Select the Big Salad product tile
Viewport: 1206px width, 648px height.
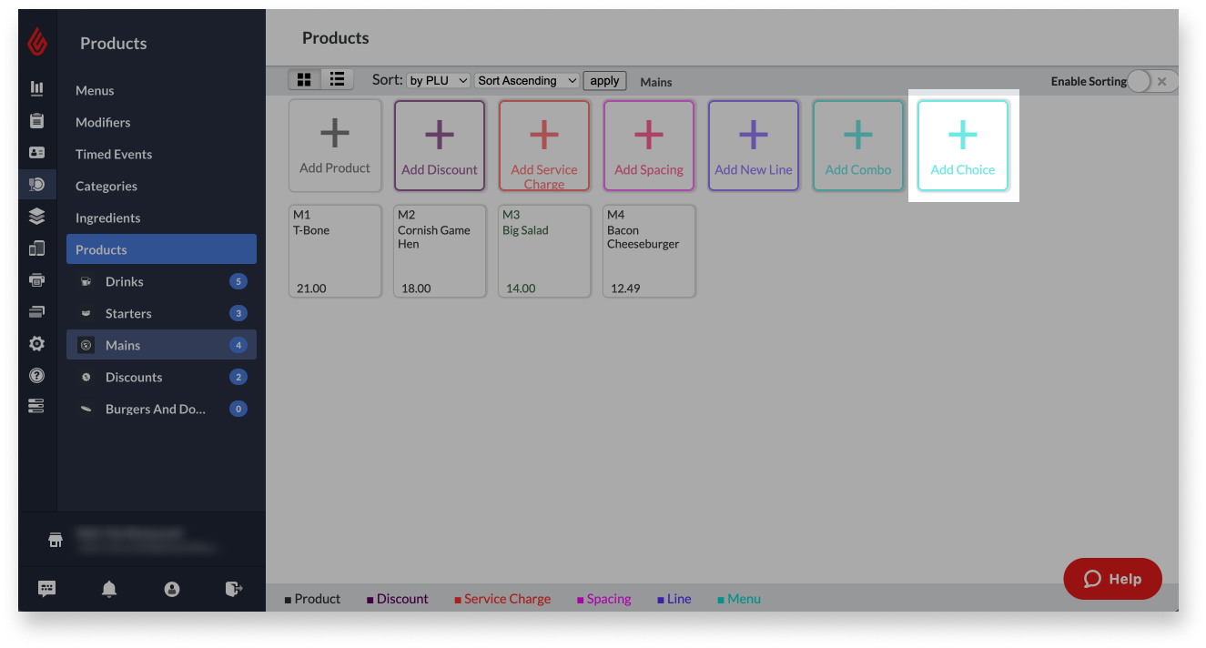click(x=543, y=250)
